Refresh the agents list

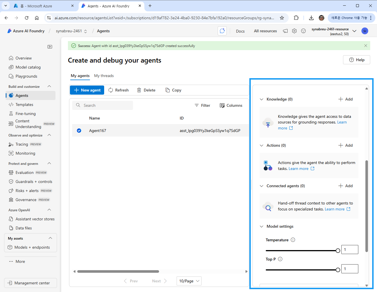pos(119,90)
